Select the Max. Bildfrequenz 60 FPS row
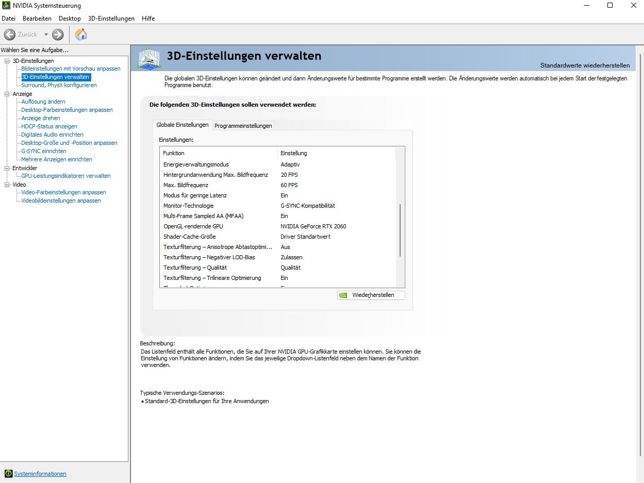The width and height of the screenshot is (644, 483). pos(277,185)
